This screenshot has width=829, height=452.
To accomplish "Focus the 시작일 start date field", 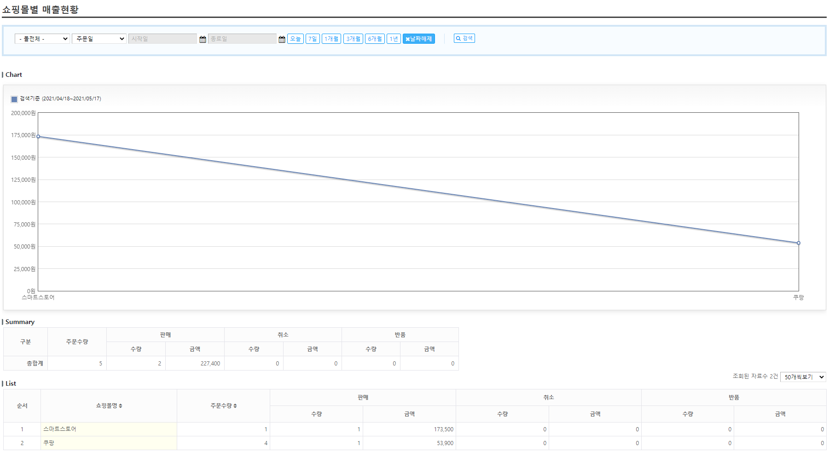I will (x=162, y=39).
